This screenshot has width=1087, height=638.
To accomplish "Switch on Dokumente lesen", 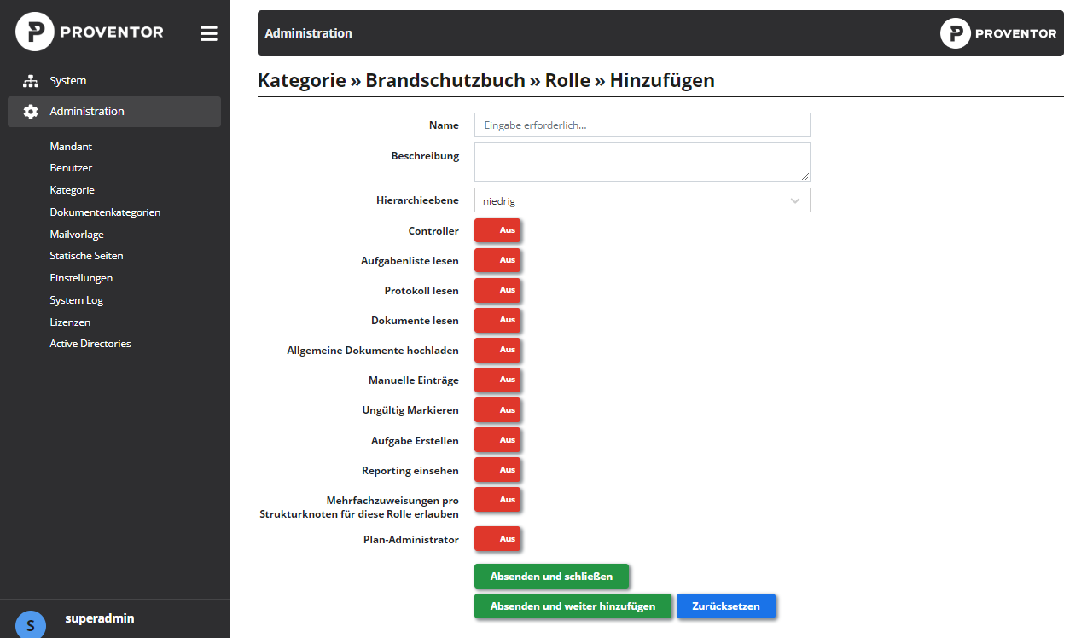I will [x=497, y=320].
